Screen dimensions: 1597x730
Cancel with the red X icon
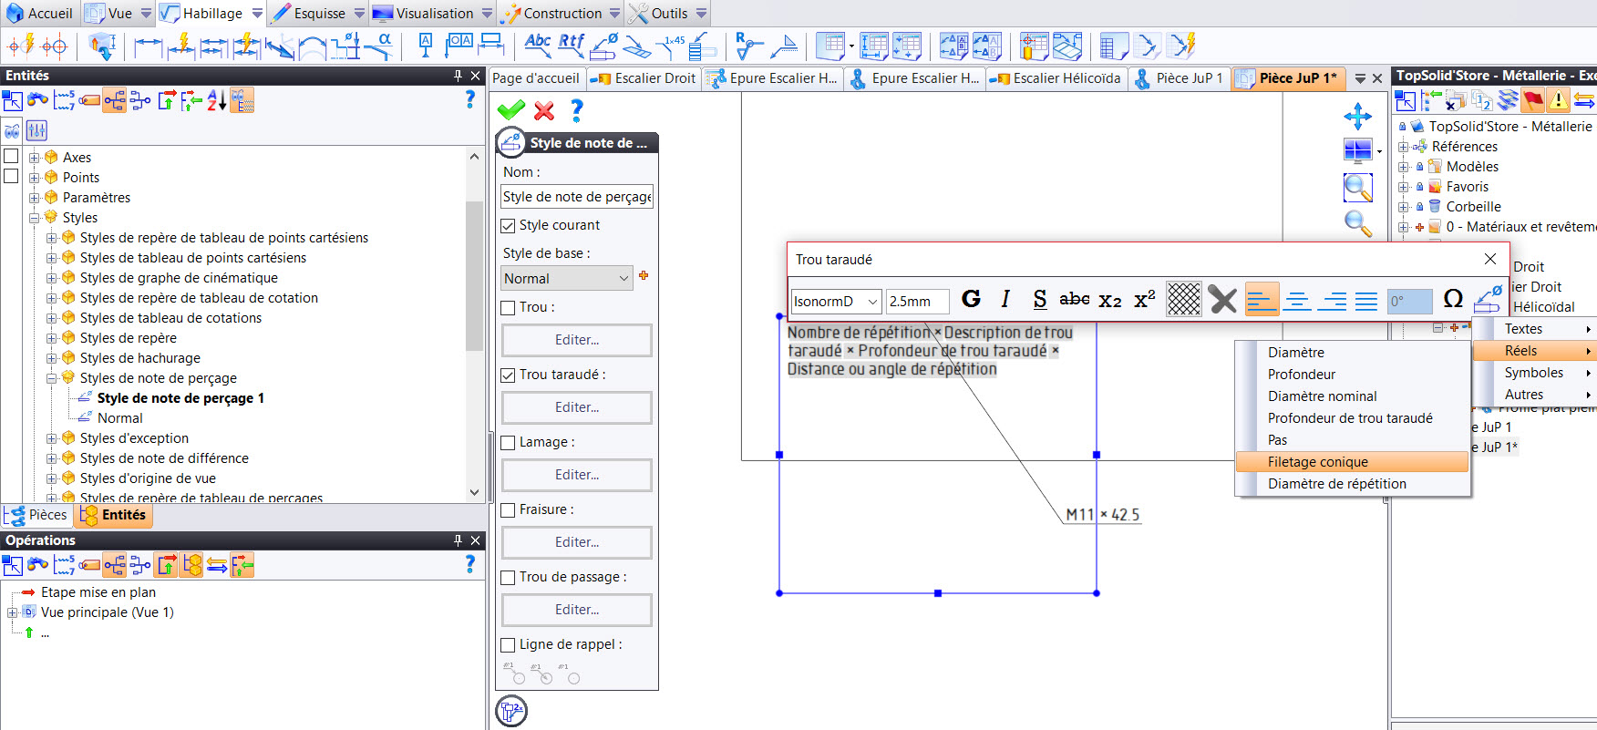pyautogui.click(x=544, y=110)
